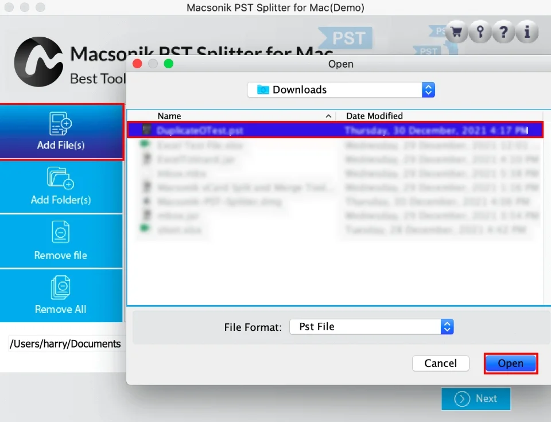Viewport: 551px width, 422px height.
Task: Expand the Downloads folder dropdown
Action: [x=341, y=90]
